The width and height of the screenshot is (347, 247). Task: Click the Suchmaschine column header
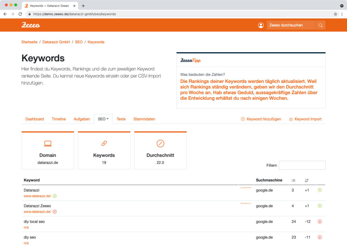pyautogui.click(x=269, y=180)
